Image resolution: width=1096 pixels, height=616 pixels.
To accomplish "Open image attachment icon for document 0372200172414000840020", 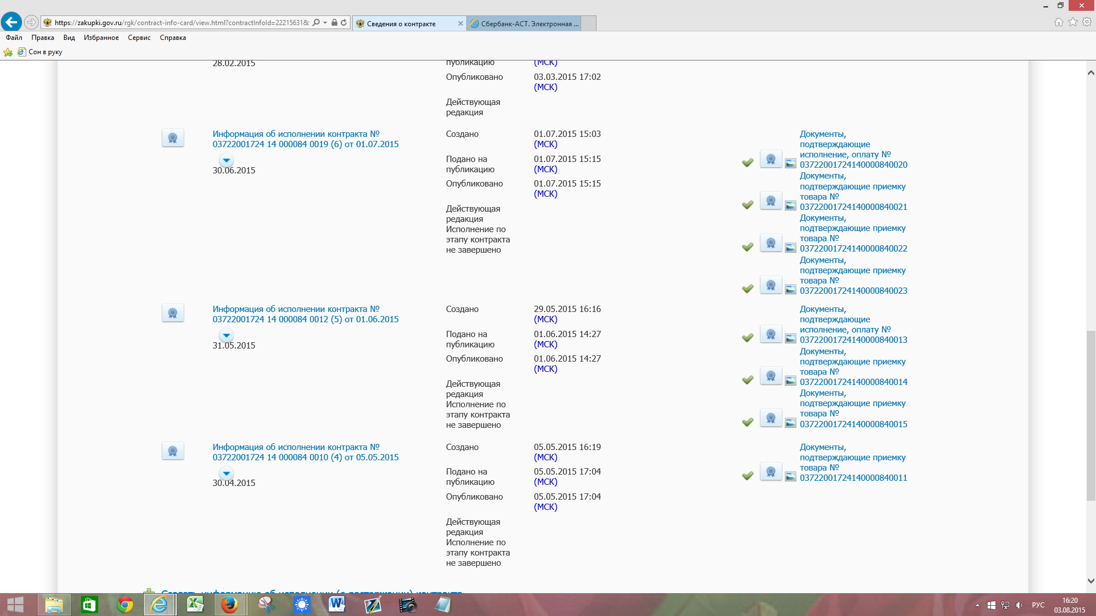I will click(x=791, y=164).
